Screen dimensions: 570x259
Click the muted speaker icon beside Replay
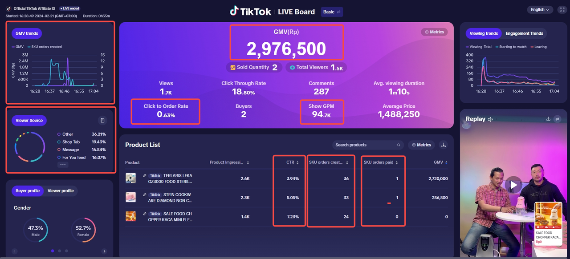pos(490,119)
